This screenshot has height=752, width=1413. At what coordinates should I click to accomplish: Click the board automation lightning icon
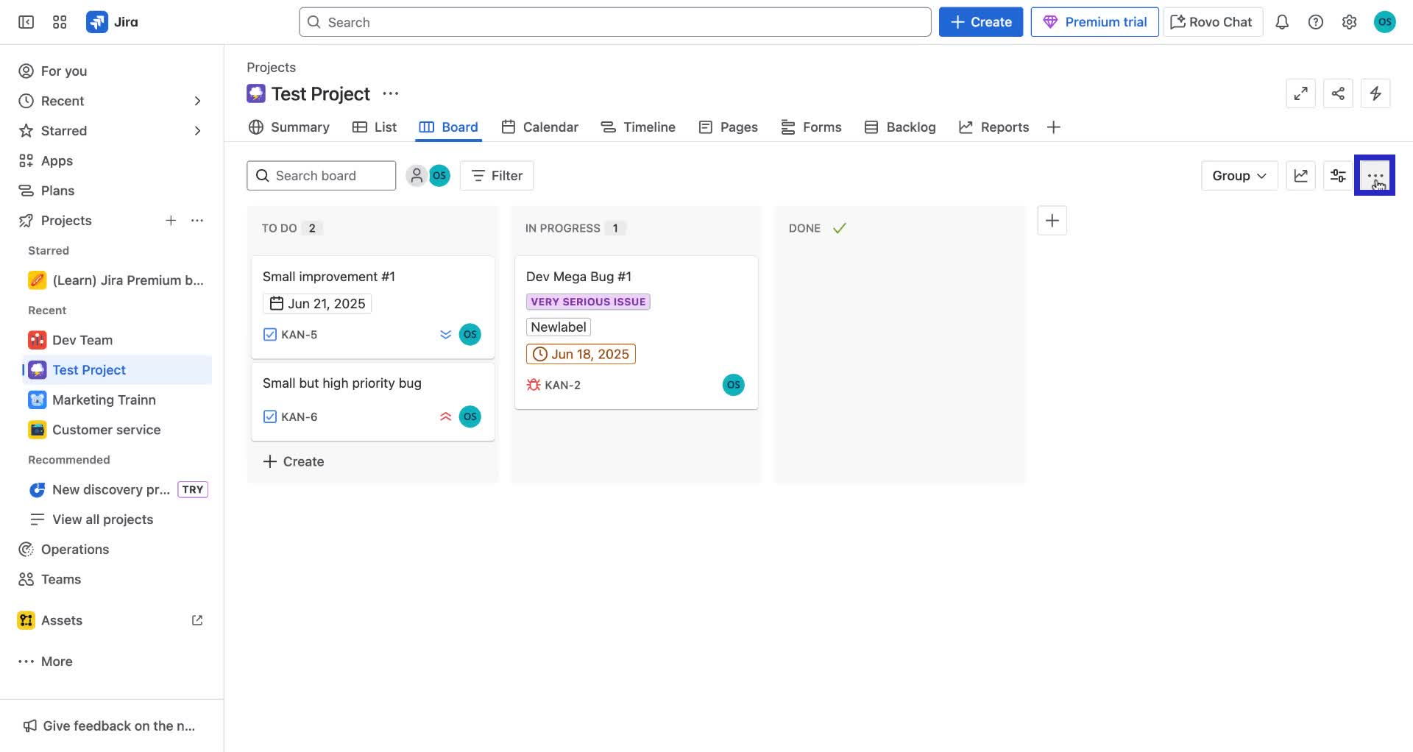pyautogui.click(x=1375, y=93)
